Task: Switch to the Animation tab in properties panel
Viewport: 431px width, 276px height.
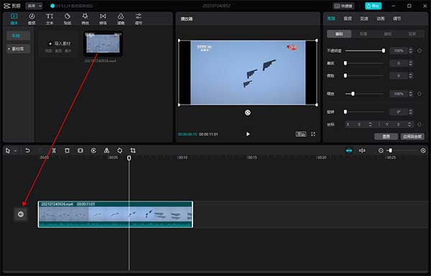Action: 381,19
